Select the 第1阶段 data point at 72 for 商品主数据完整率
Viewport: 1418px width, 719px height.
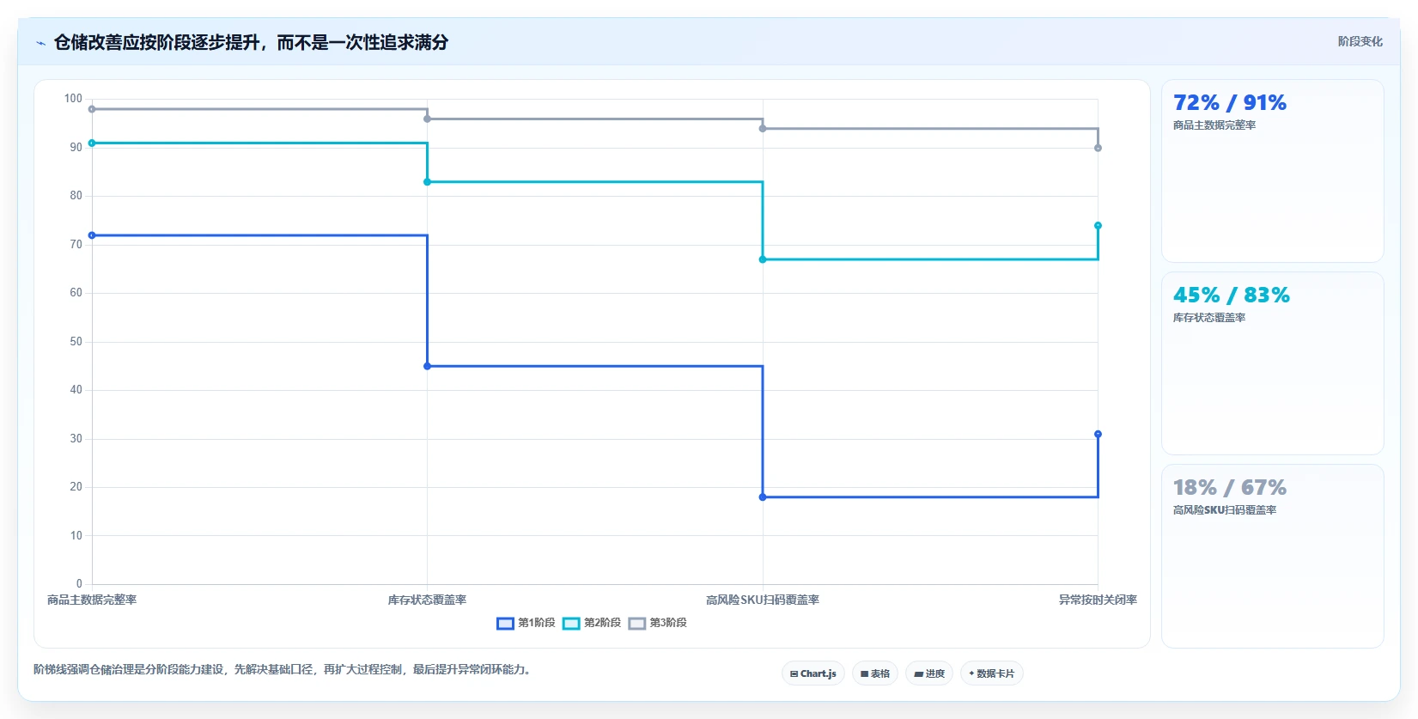(x=92, y=235)
